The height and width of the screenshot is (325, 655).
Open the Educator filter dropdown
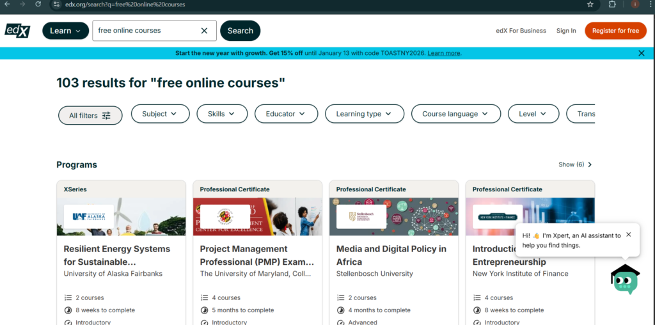click(x=286, y=114)
